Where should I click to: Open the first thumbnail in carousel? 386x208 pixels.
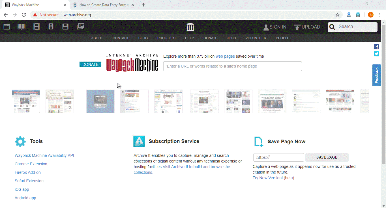(x=26, y=101)
